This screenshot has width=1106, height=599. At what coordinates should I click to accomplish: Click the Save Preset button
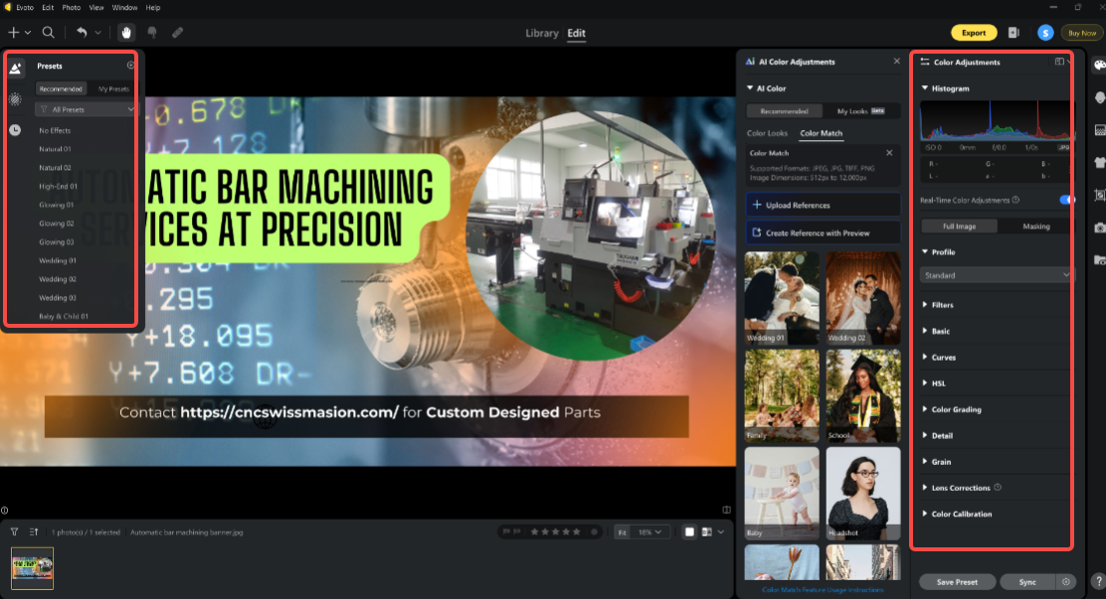pos(957,582)
